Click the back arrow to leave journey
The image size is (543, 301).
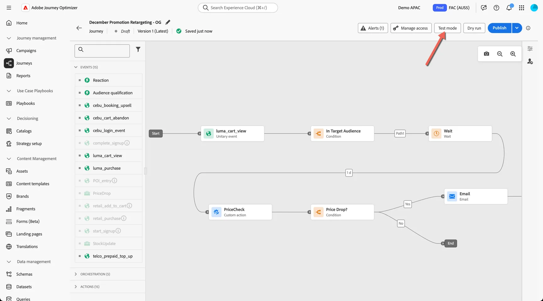[79, 28]
